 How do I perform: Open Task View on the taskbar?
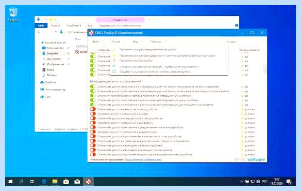point(32,181)
